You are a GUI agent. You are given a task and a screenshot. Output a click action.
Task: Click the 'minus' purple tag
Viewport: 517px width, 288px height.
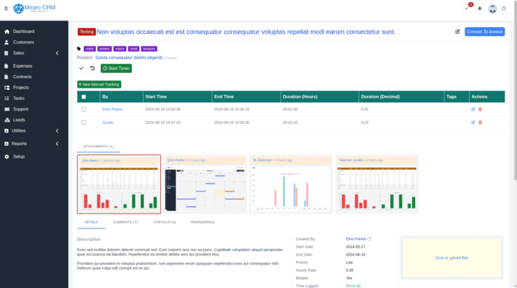120,49
